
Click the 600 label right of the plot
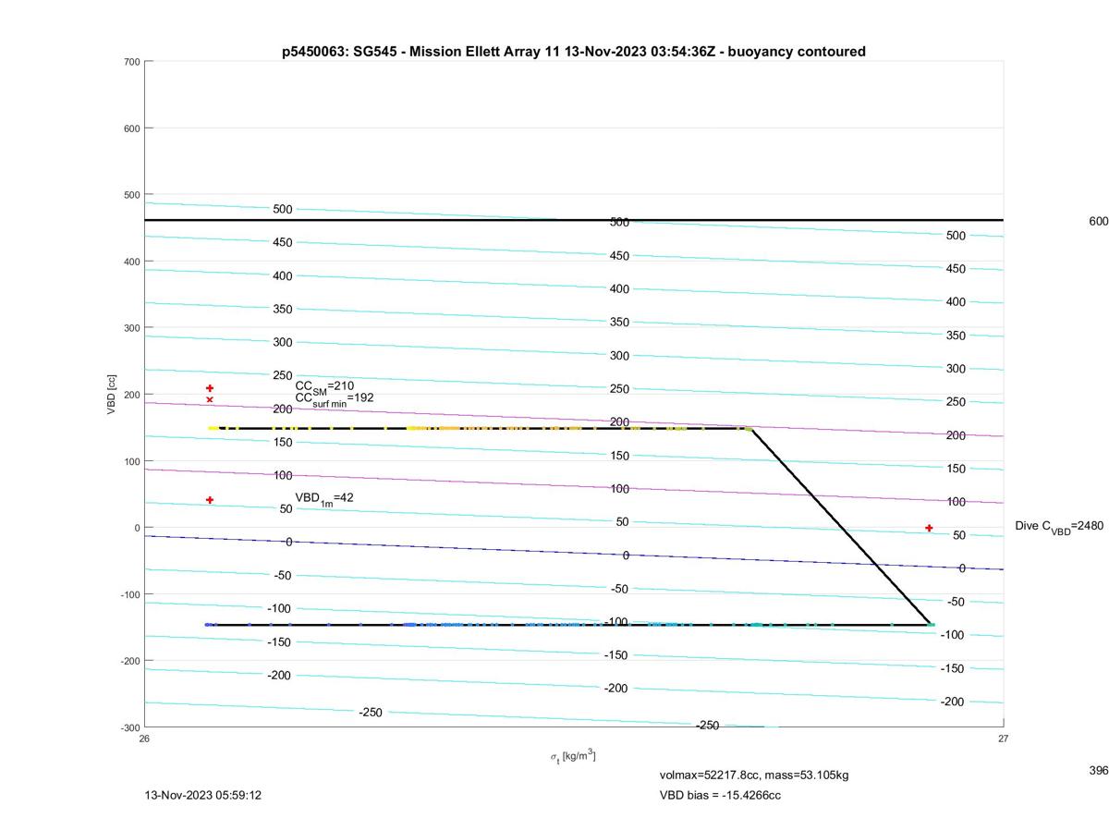coord(1099,221)
